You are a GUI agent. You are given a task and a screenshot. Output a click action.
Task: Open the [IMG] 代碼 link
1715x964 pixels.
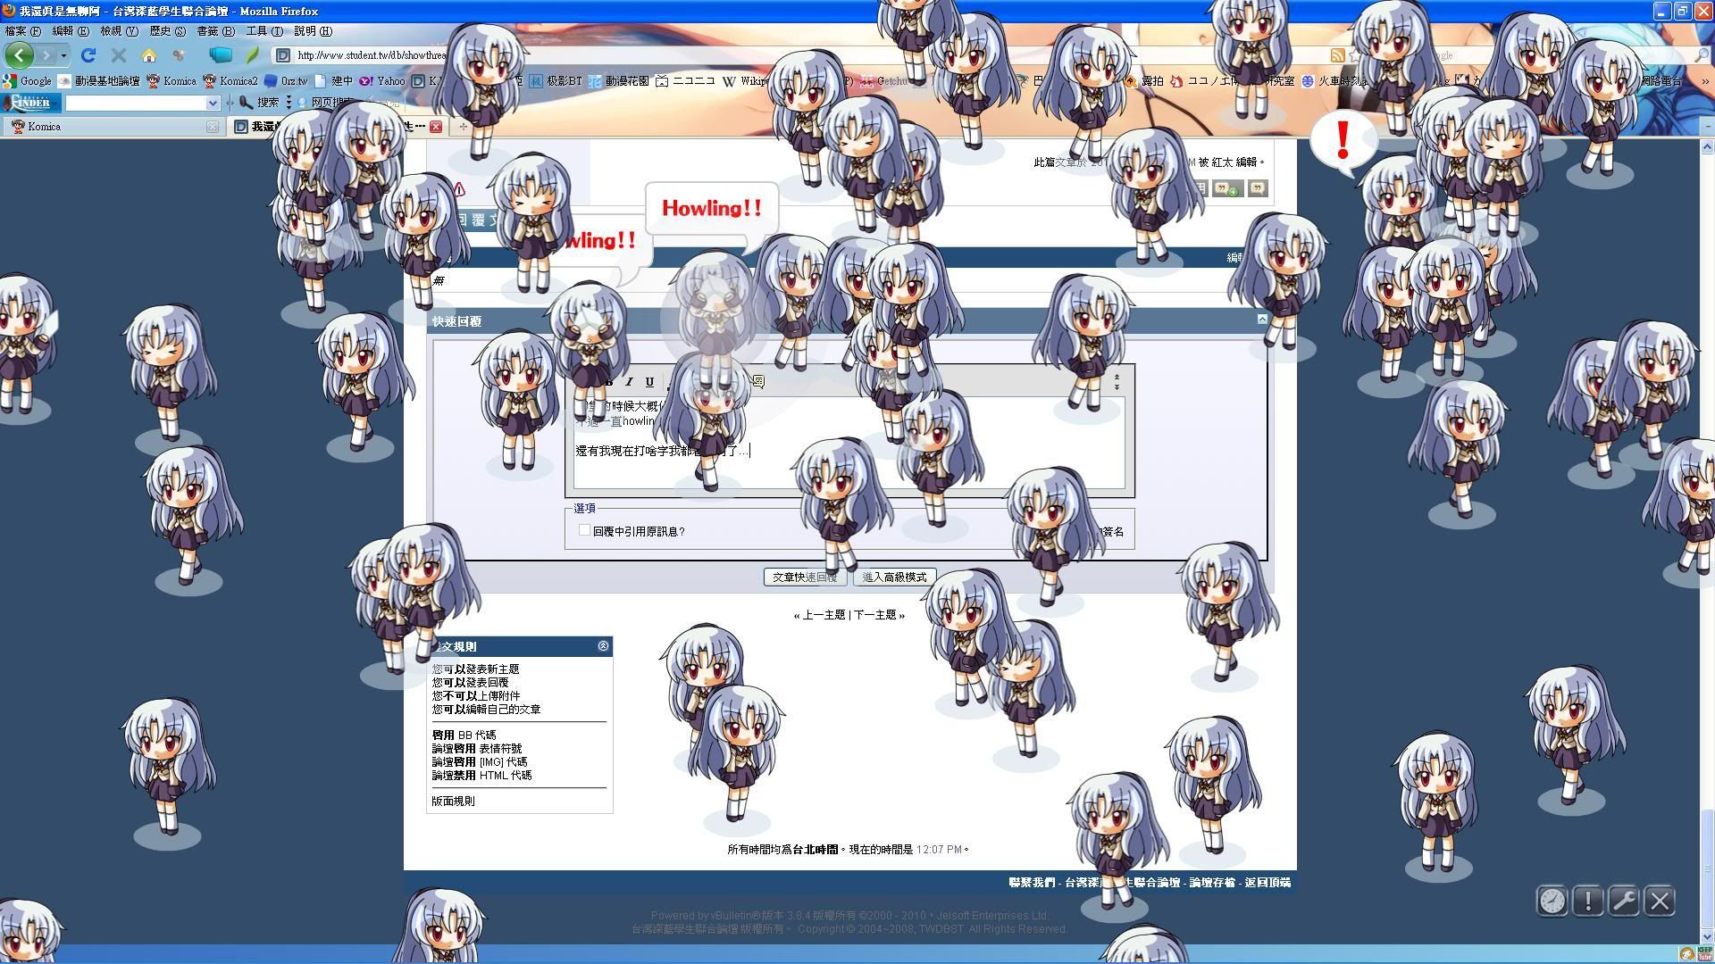(x=503, y=762)
